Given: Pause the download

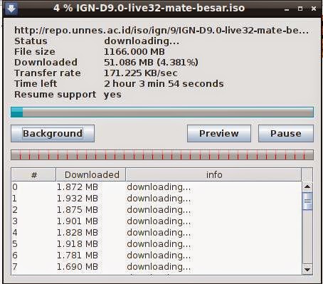Looking at the screenshot, I should coord(286,134).
